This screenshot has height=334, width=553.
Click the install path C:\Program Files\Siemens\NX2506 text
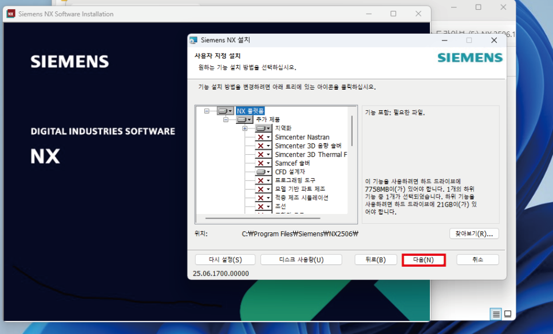tap(300, 234)
